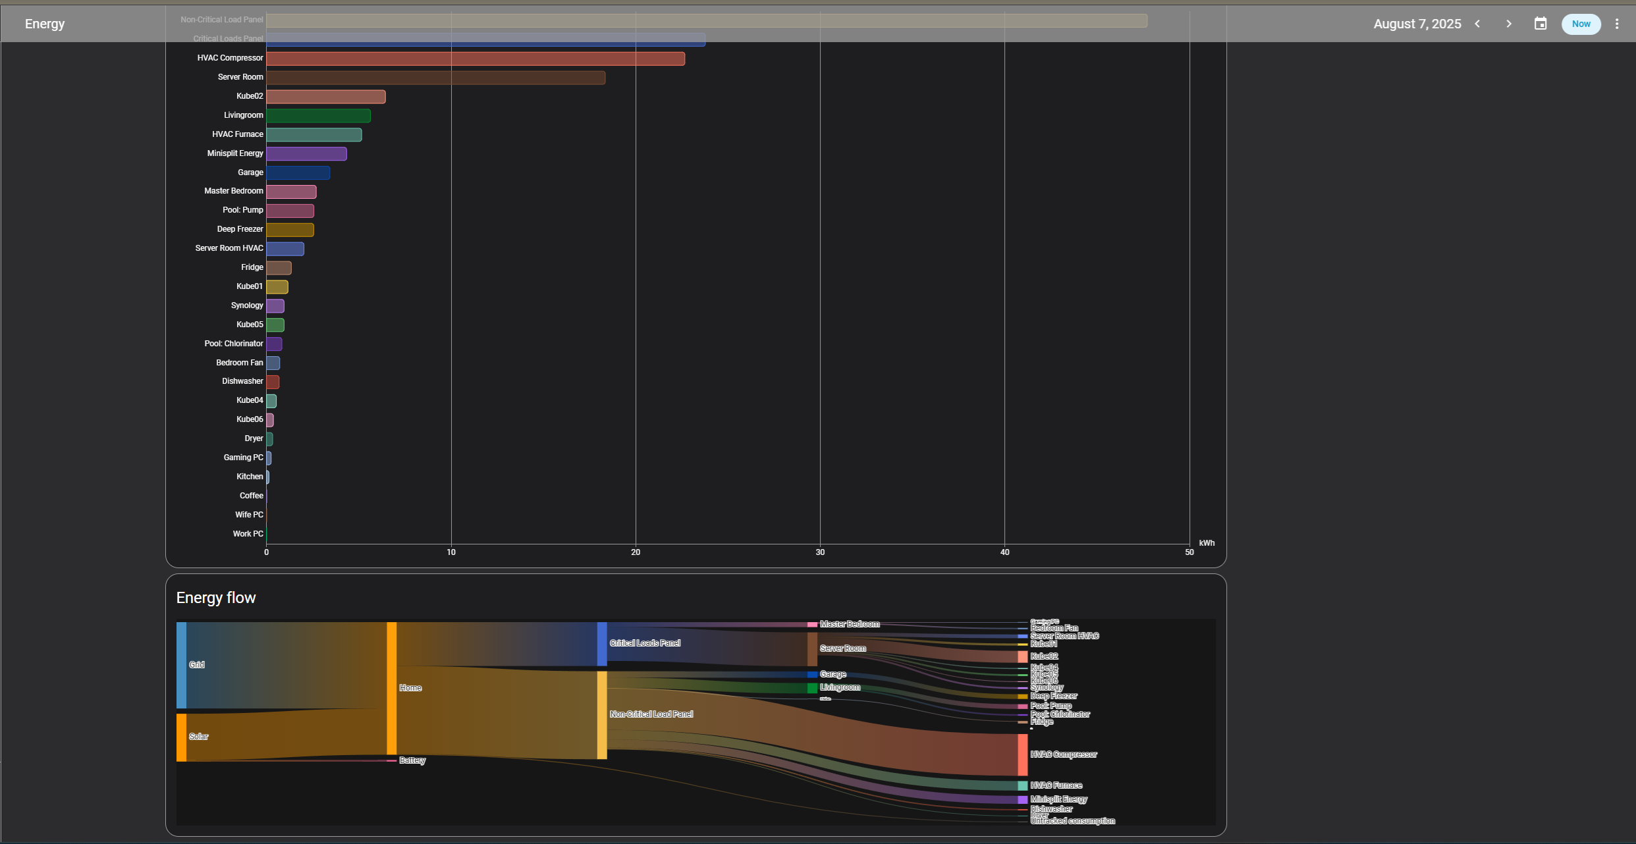Open the three-dot overflow menu

[x=1616, y=24]
